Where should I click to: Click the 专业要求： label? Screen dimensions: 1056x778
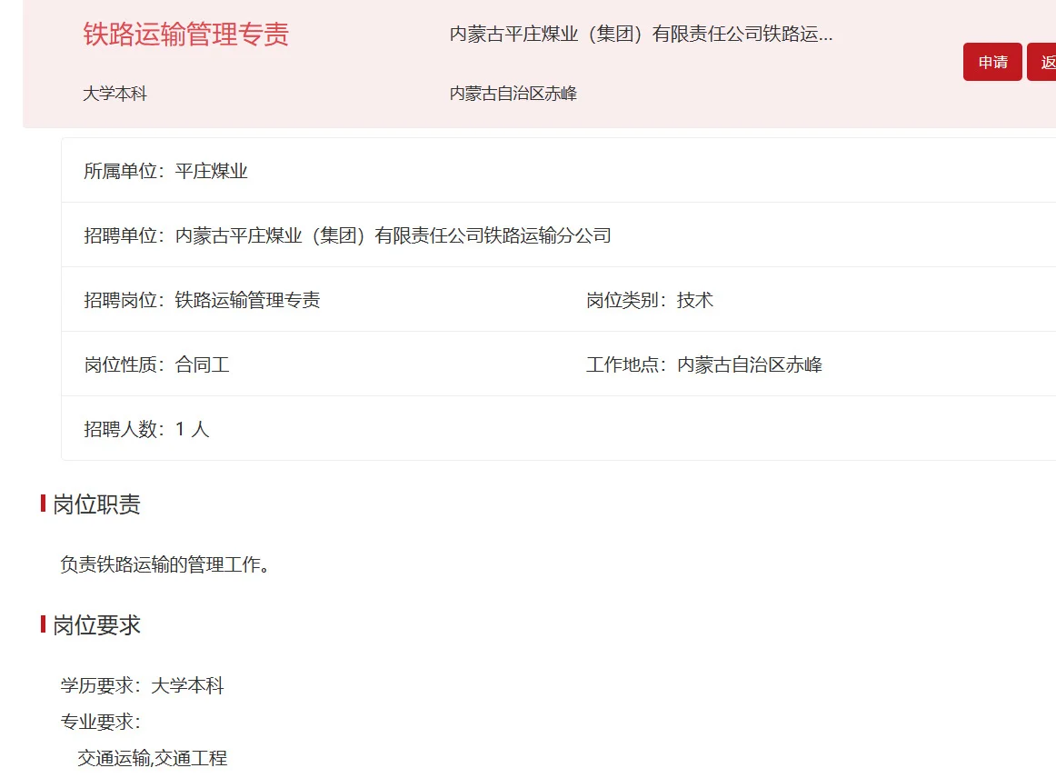click(100, 722)
